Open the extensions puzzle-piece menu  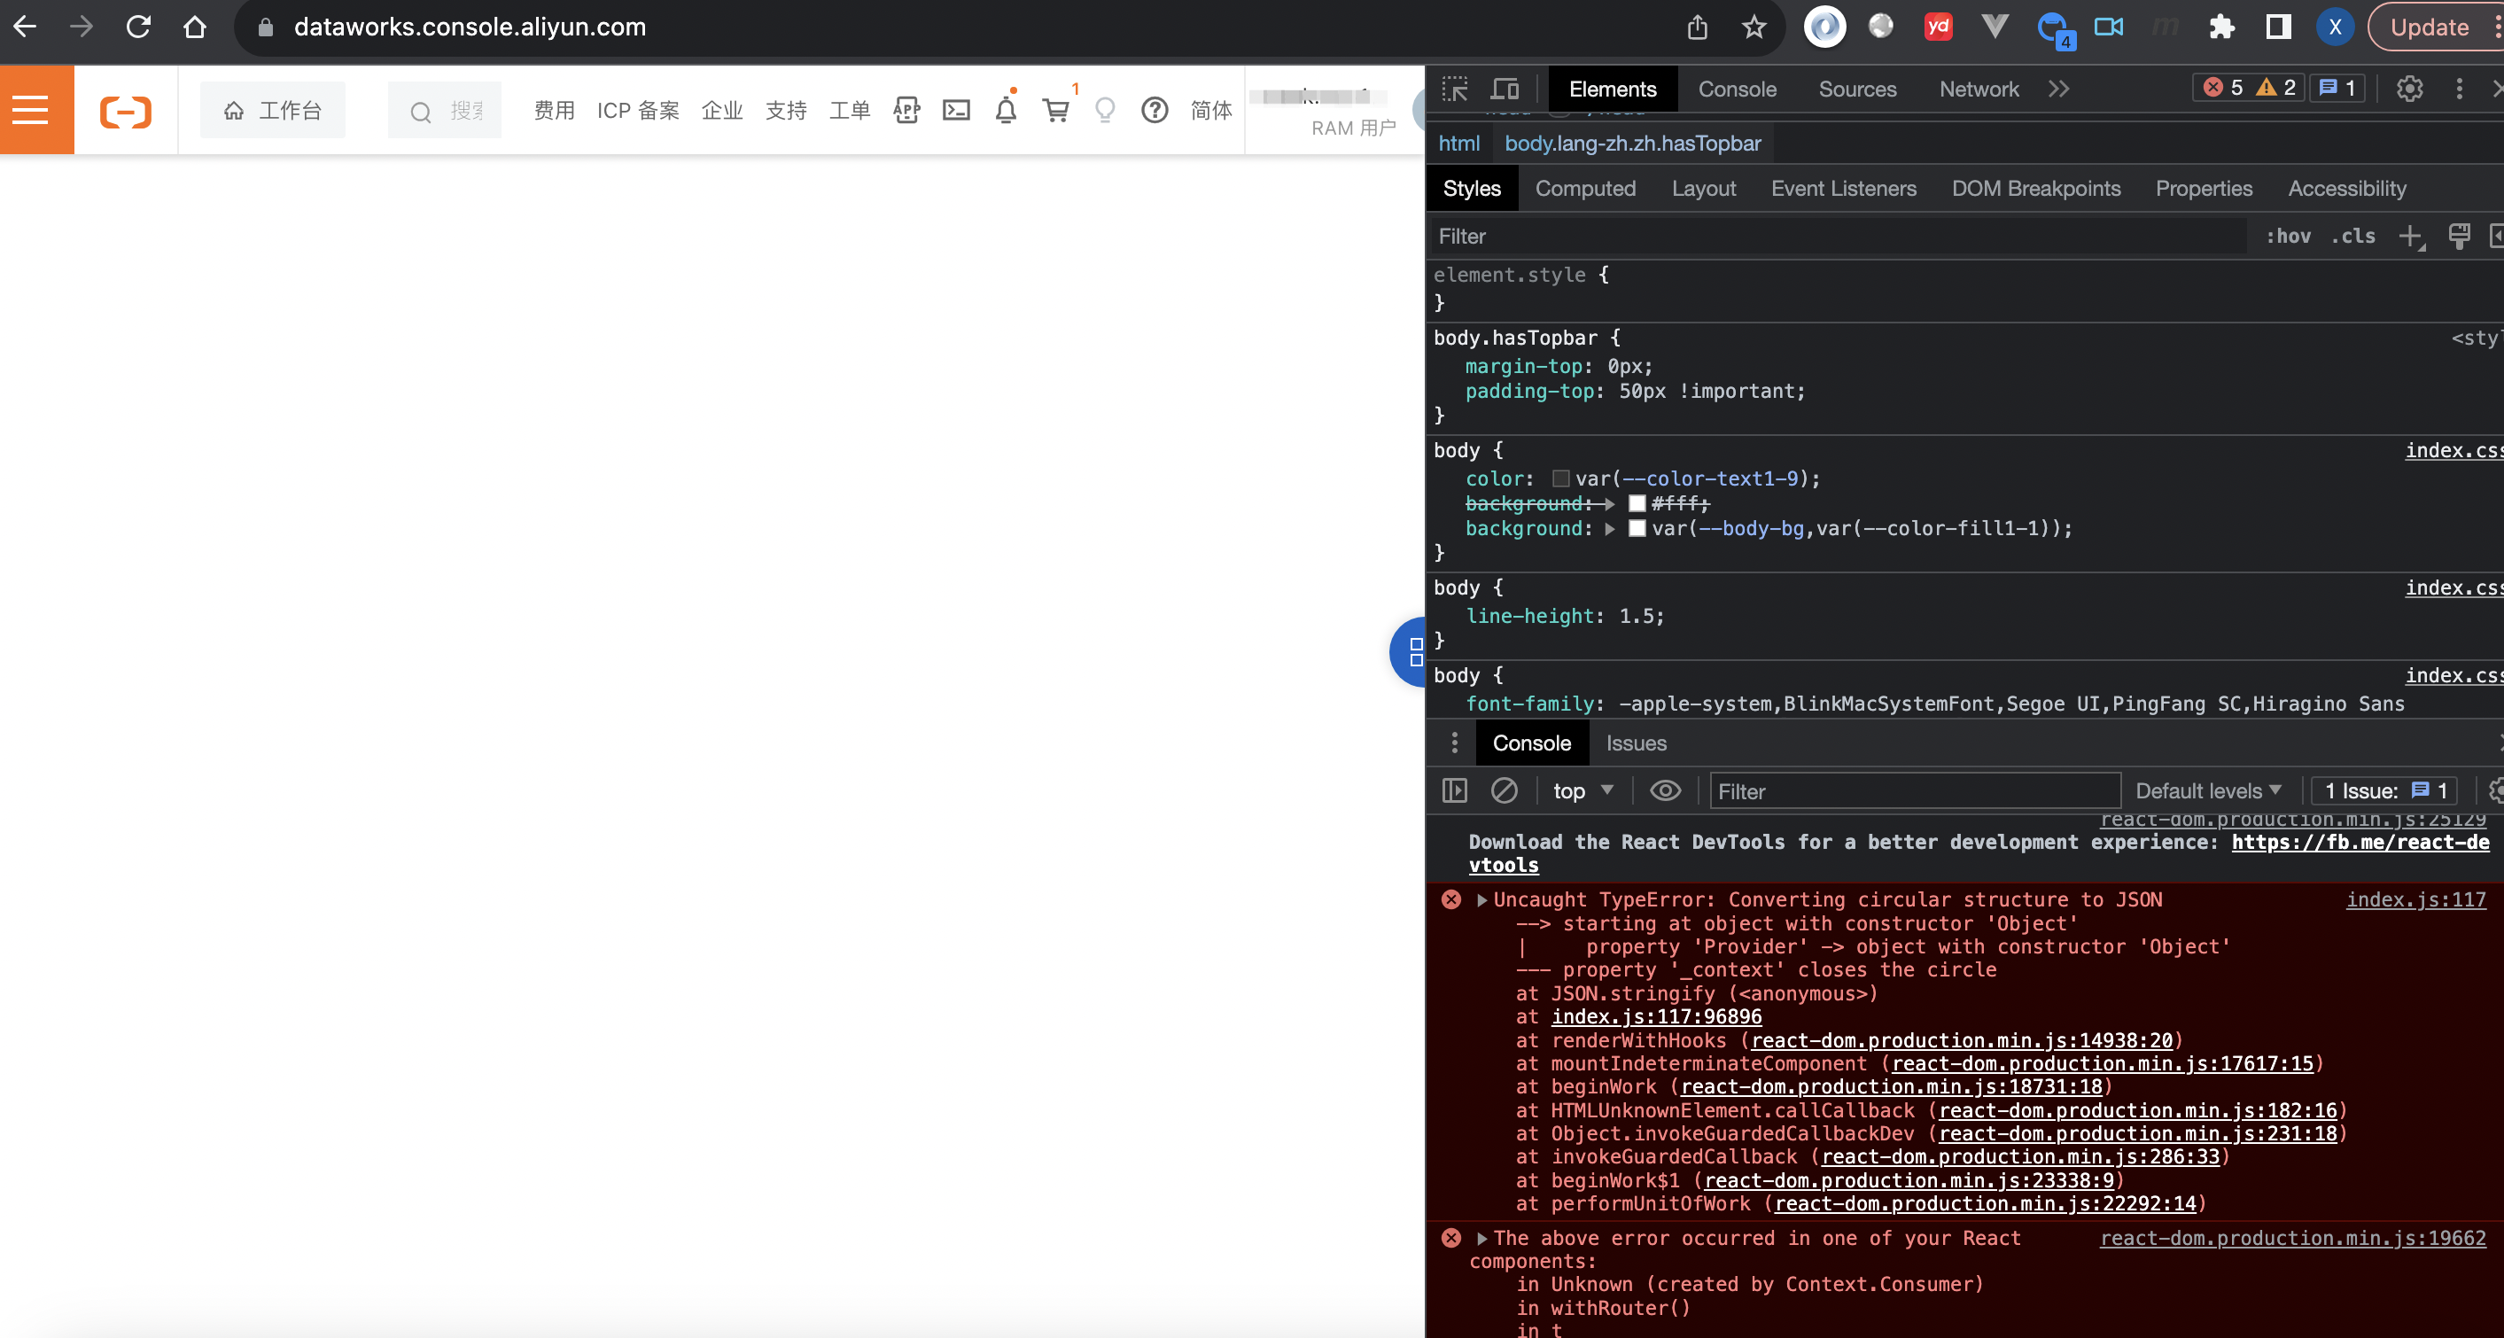click(2221, 27)
